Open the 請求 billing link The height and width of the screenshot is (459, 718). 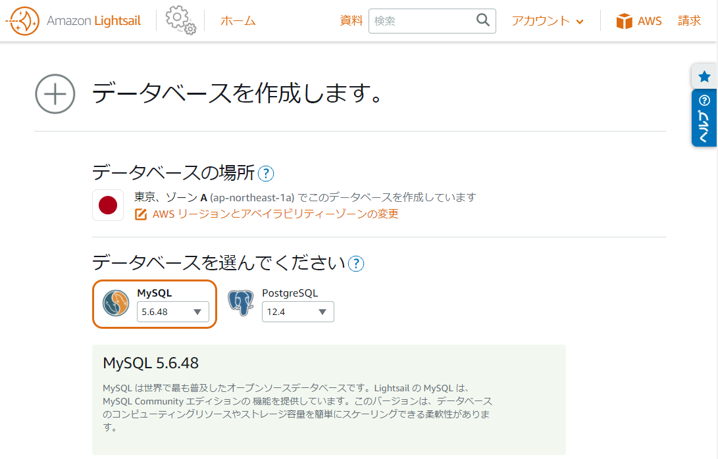click(689, 20)
